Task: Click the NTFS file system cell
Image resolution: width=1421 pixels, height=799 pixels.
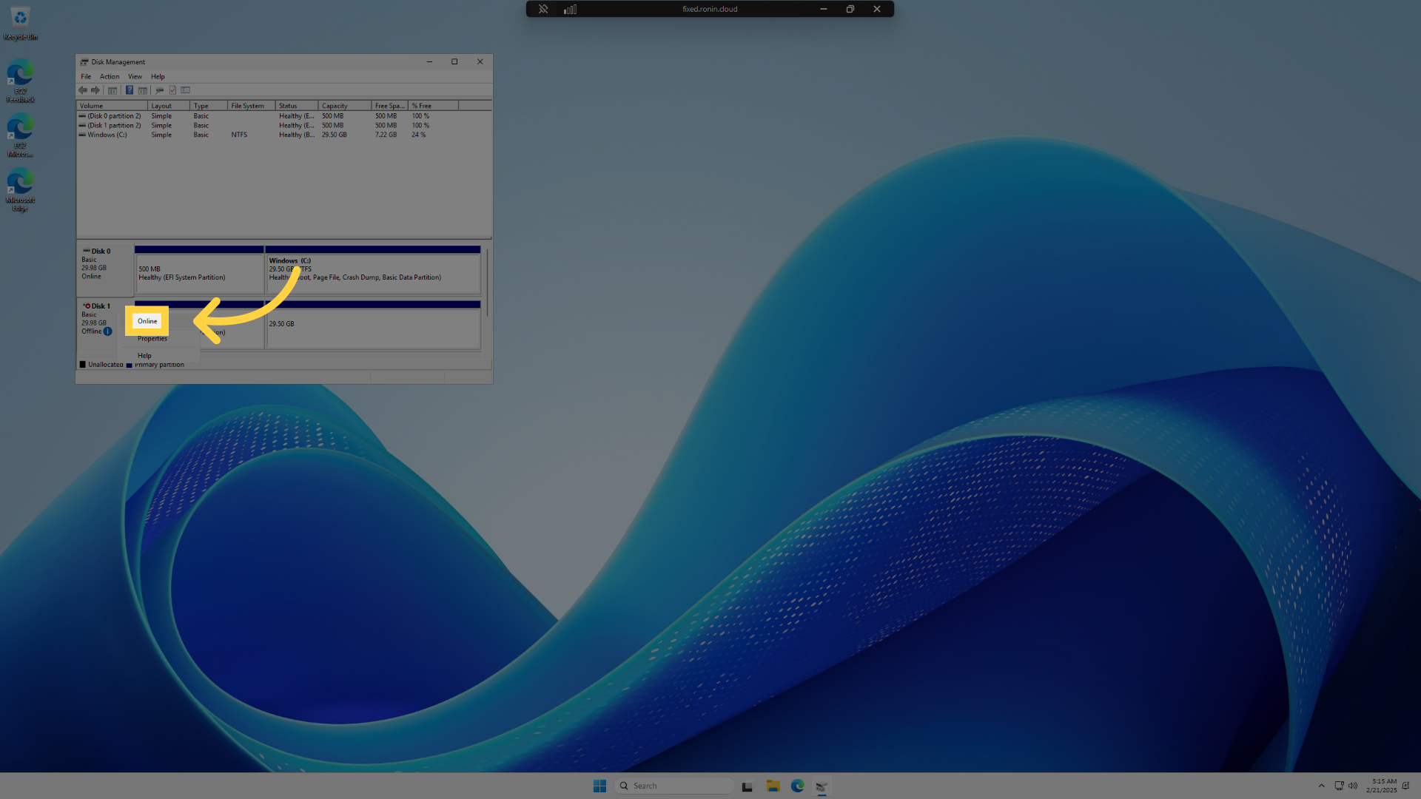Action: (239, 135)
